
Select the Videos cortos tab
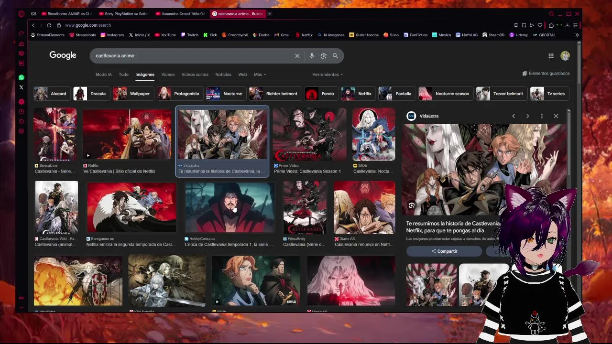click(x=195, y=75)
